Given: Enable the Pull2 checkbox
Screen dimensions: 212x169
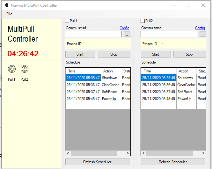Looking at the screenshot, I should pyautogui.click(x=143, y=21).
